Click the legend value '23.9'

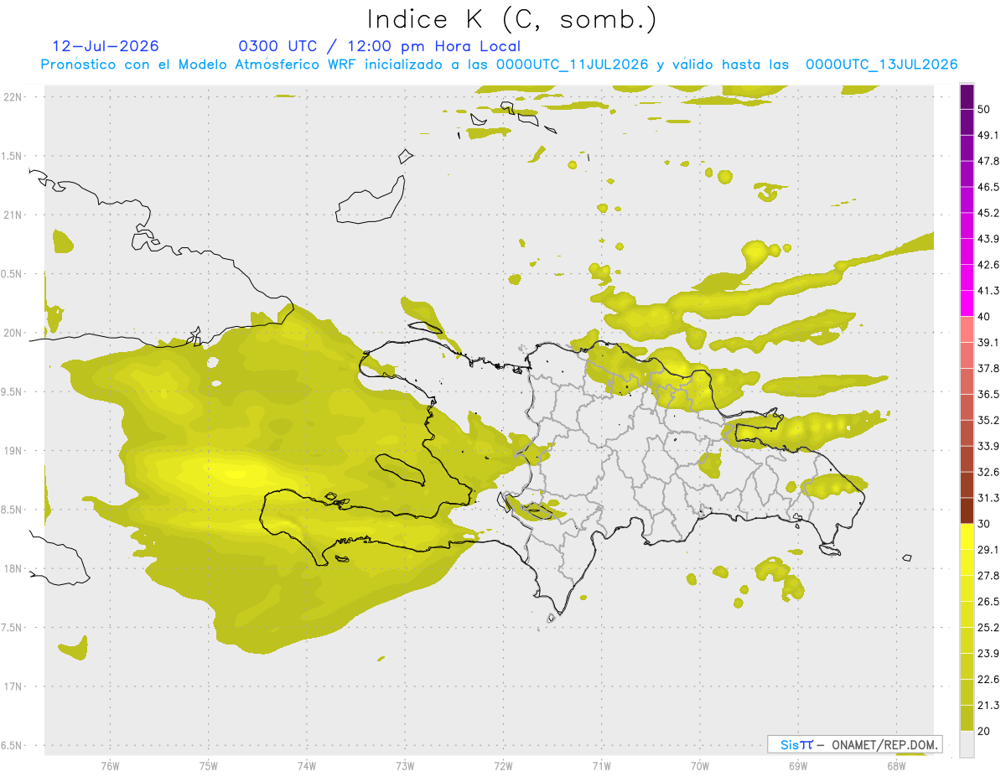point(988,653)
